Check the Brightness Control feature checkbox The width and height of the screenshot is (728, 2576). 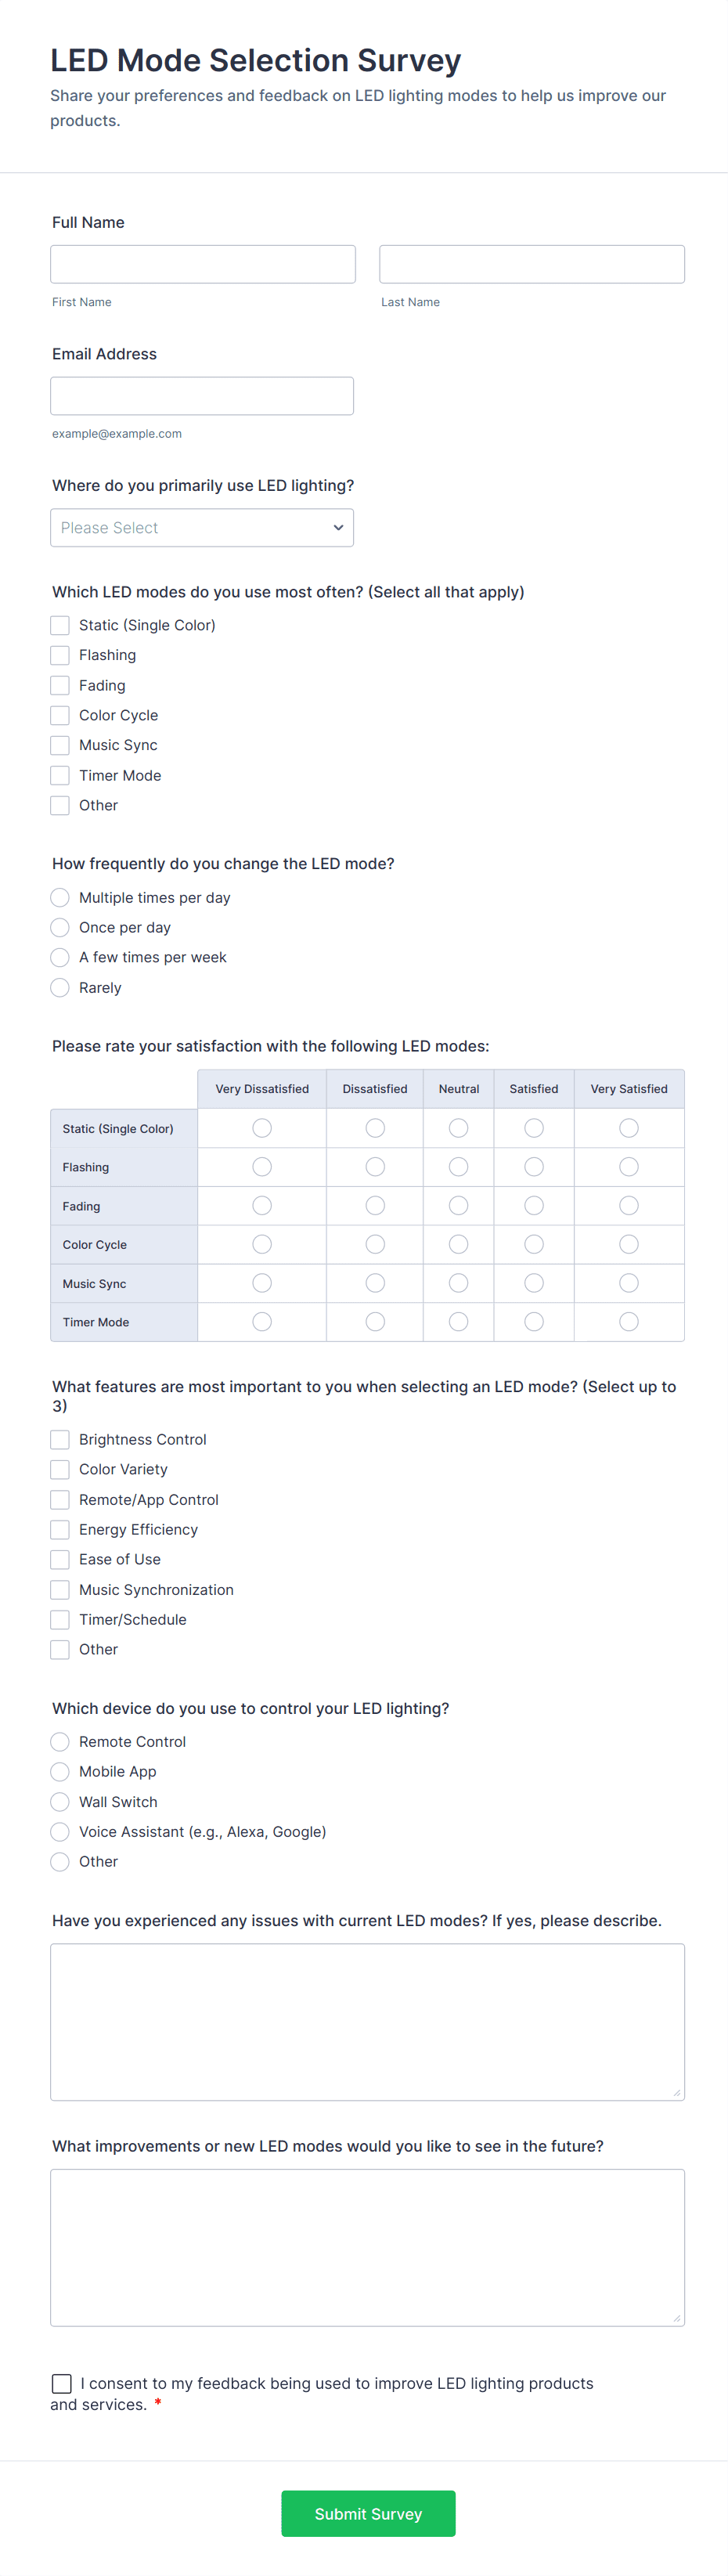[59, 1439]
